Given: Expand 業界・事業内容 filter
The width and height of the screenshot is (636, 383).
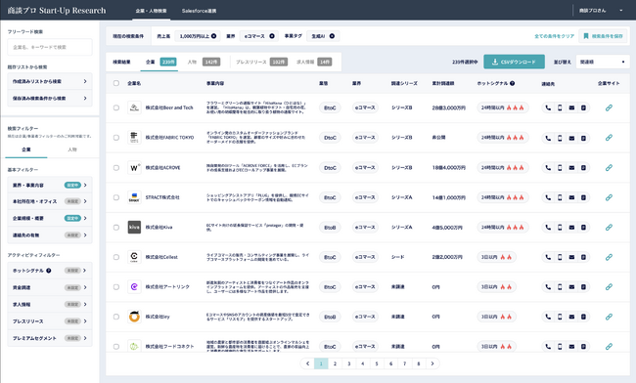Looking at the screenshot, I should [x=50, y=185].
